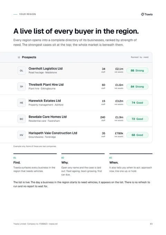
Task: Click the trawla.net footer link
Action: (x=53, y=224)
